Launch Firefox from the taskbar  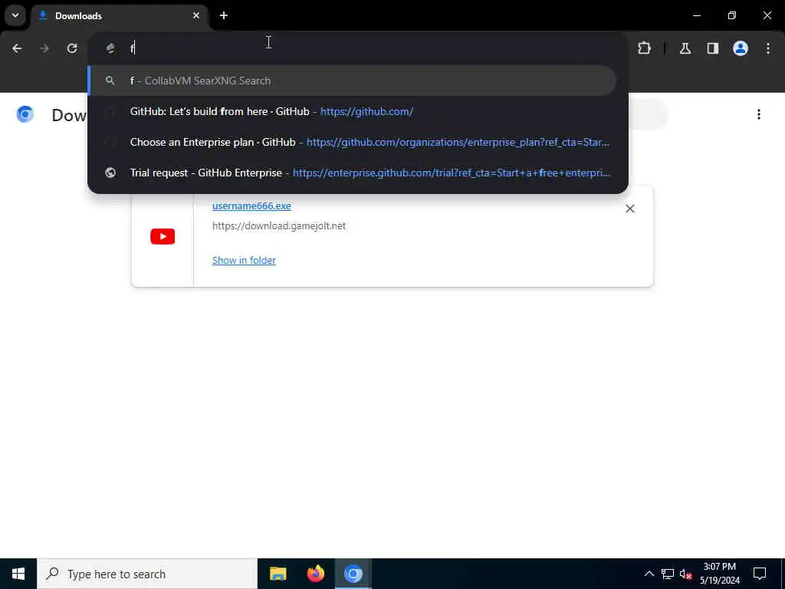click(x=315, y=574)
